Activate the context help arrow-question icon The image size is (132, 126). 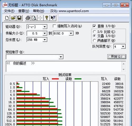tap(53, 18)
